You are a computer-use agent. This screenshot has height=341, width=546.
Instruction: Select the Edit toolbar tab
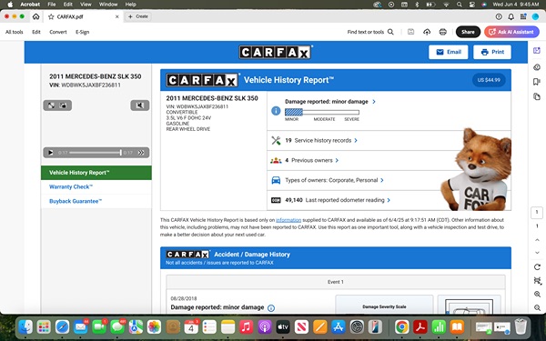(x=36, y=32)
